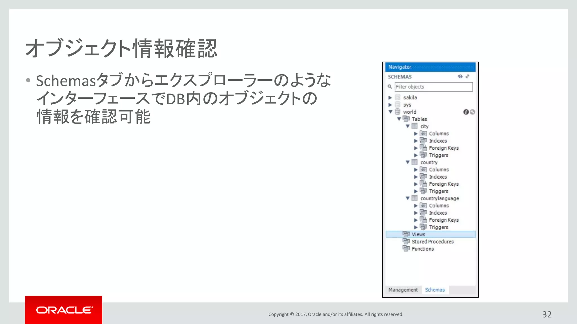Select the countrylanguage table label
Screen dimensions: 577x324
[x=440, y=199]
